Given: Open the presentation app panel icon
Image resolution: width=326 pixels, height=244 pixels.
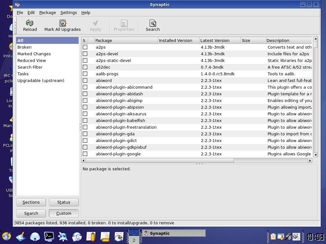Looking at the screenshot, I should tap(105, 236).
